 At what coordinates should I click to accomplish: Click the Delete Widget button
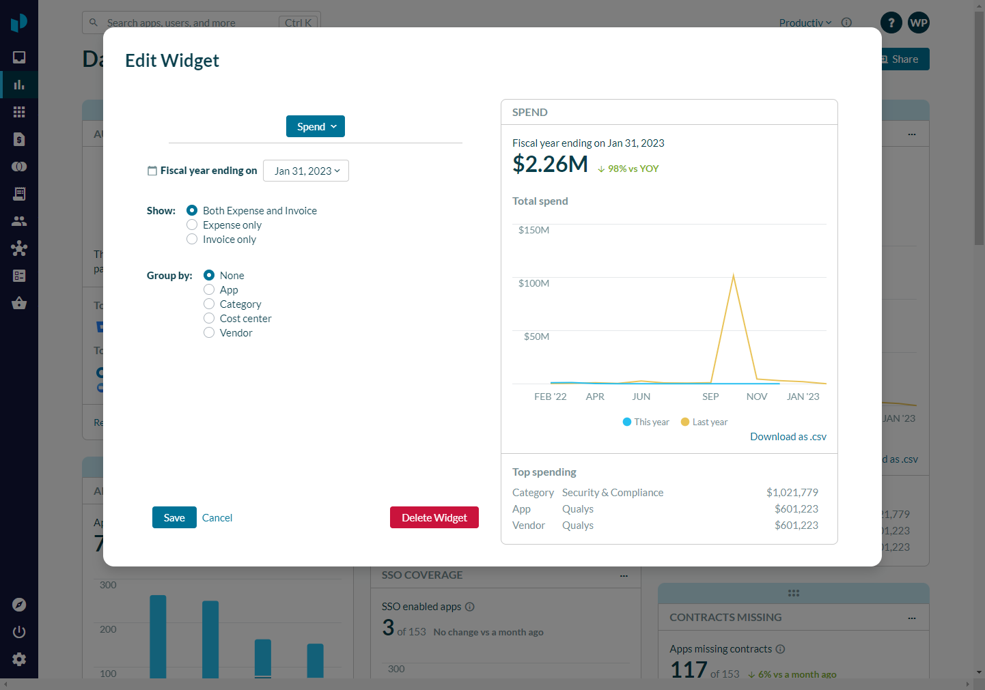[434, 518]
